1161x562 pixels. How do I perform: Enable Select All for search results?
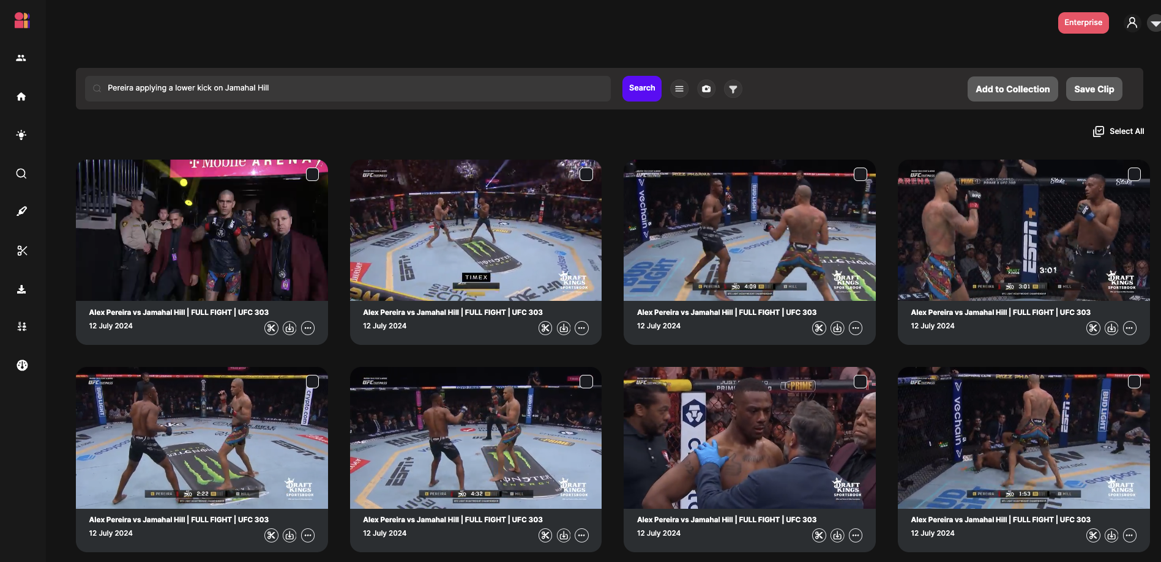(x=1119, y=131)
